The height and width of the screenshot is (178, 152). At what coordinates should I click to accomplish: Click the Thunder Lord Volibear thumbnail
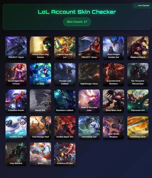click(65, 74)
